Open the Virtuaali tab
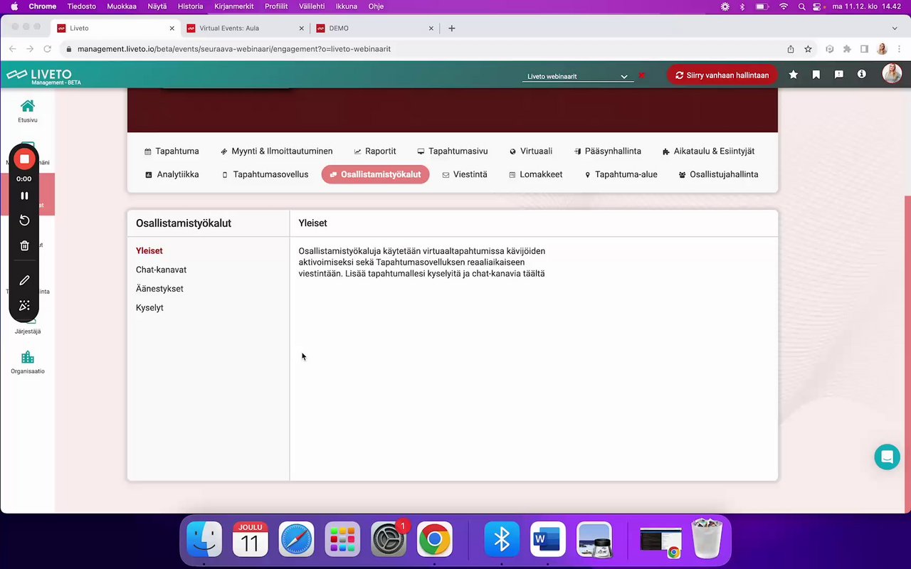 pyautogui.click(x=531, y=151)
